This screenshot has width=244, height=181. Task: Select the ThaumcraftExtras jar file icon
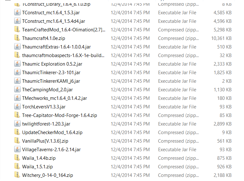tap(17, 47)
